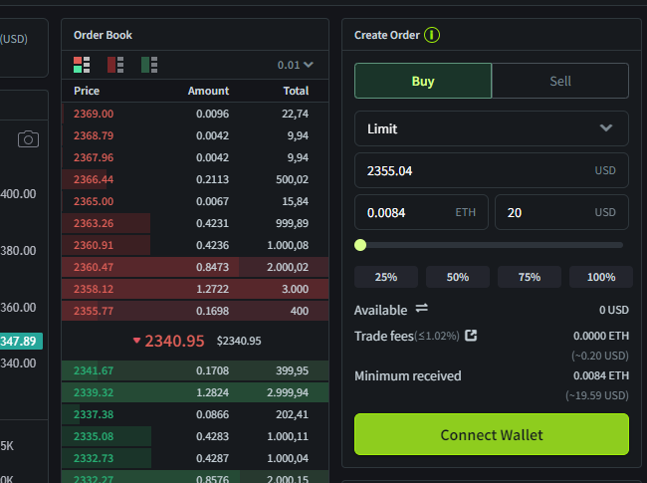Click the Total column header
Viewport: 647px width, 483px height.
pos(296,91)
